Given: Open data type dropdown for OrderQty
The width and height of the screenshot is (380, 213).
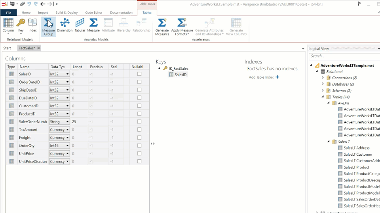Looking at the screenshot, I should click(x=67, y=146).
